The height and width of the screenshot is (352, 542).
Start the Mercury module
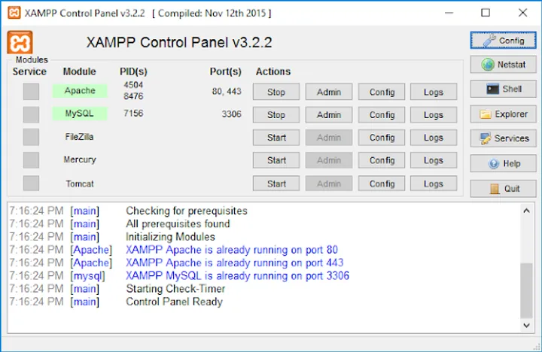[276, 160]
